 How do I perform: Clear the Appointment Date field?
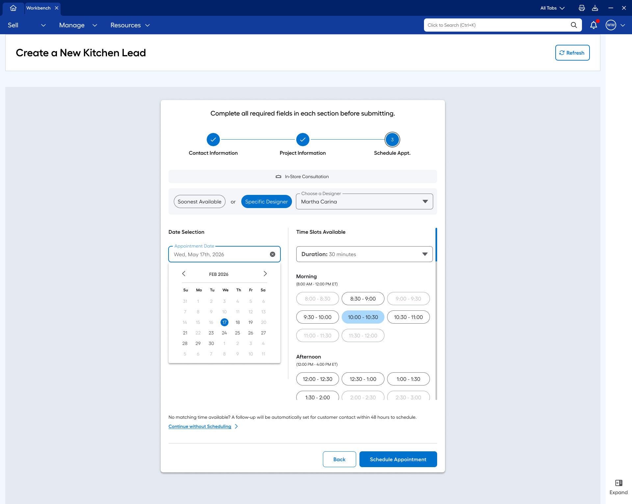pyautogui.click(x=273, y=254)
